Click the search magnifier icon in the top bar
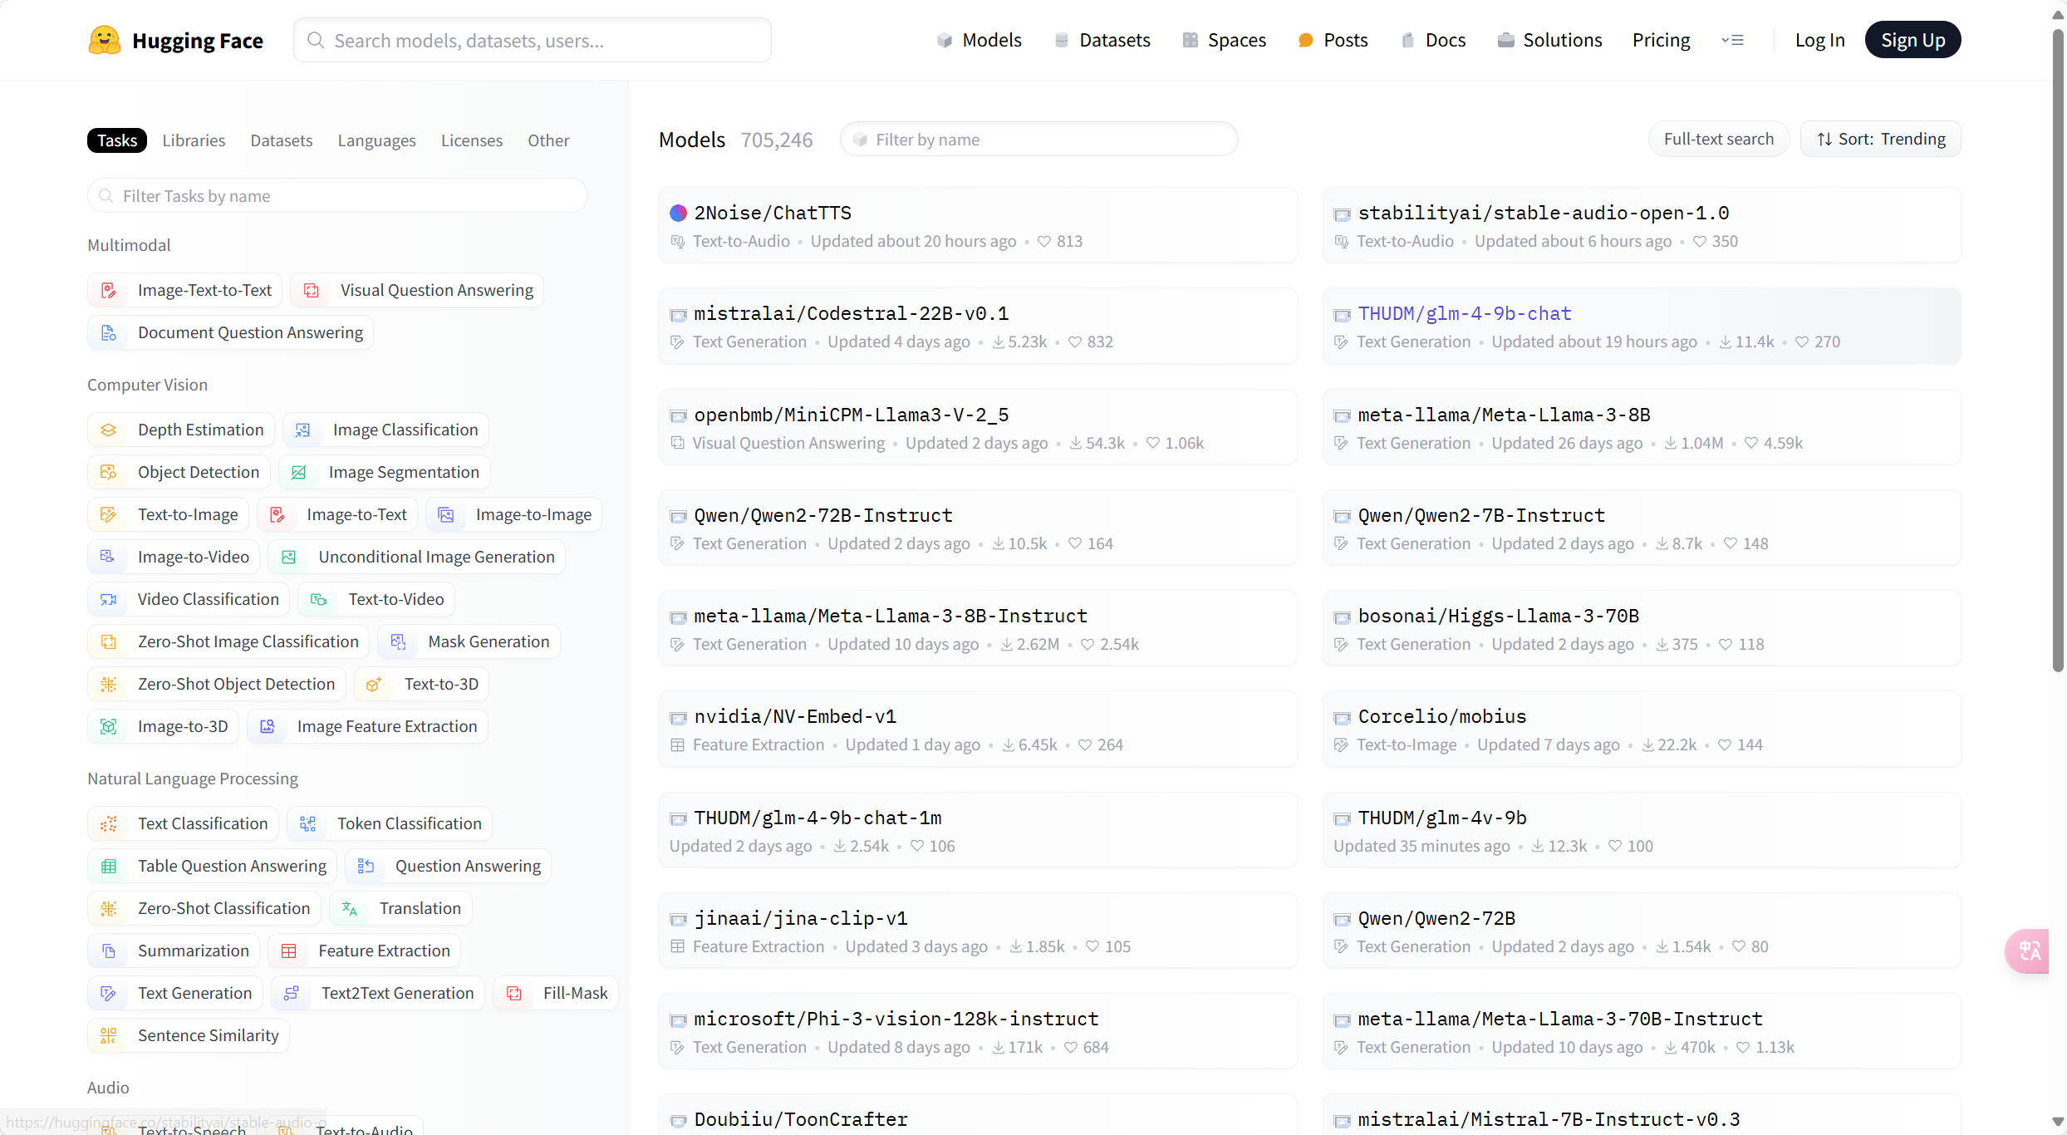This screenshot has width=2067, height=1135. point(316,40)
